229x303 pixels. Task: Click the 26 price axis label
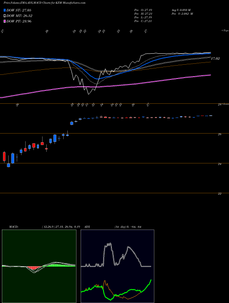click(219, 135)
